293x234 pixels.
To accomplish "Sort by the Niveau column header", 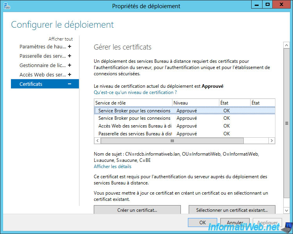I will [x=195, y=103].
